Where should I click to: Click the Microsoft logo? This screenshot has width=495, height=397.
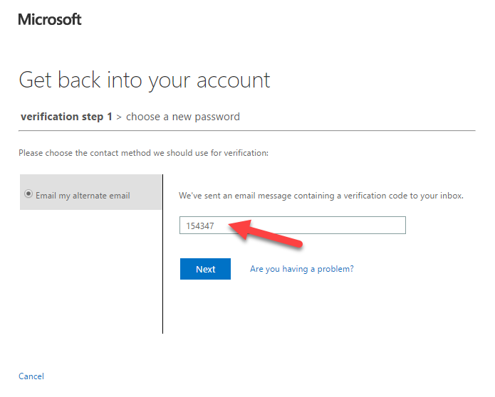click(50, 19)
